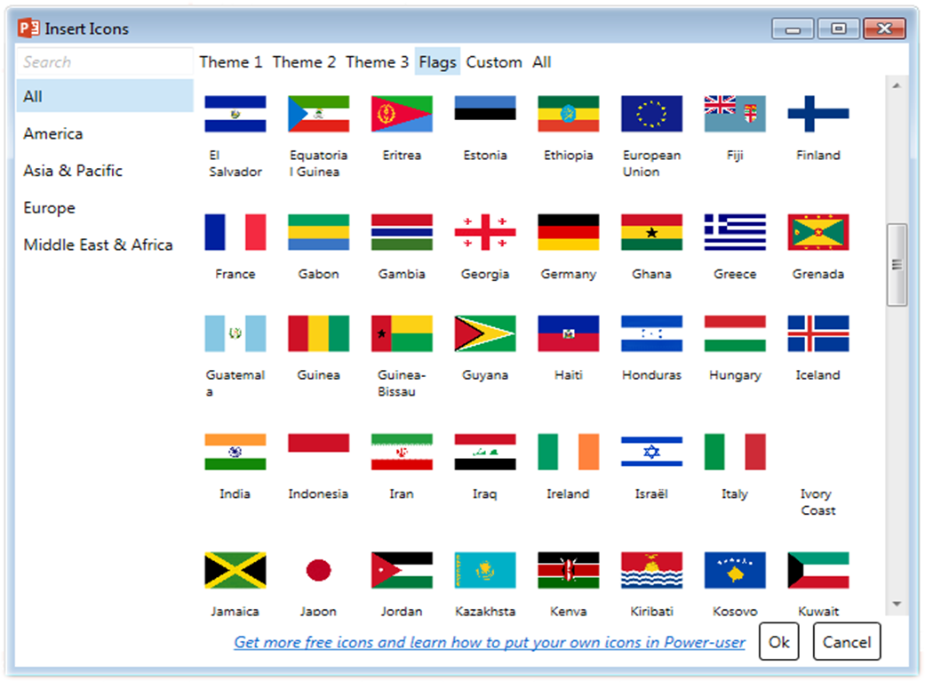This screenshot has height=682, width=925.
Task: Filter icons by Europe category
Action: pyautogui.click(x=49, y=207)
